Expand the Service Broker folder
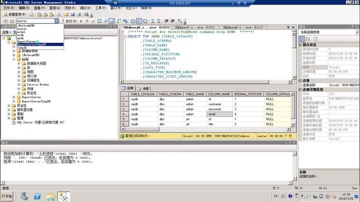Viewport: 360px width, 202px height. click(19, 85)
